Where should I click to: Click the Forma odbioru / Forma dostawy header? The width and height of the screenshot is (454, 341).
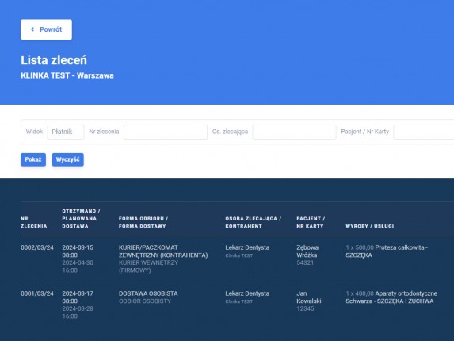point(143,222)
